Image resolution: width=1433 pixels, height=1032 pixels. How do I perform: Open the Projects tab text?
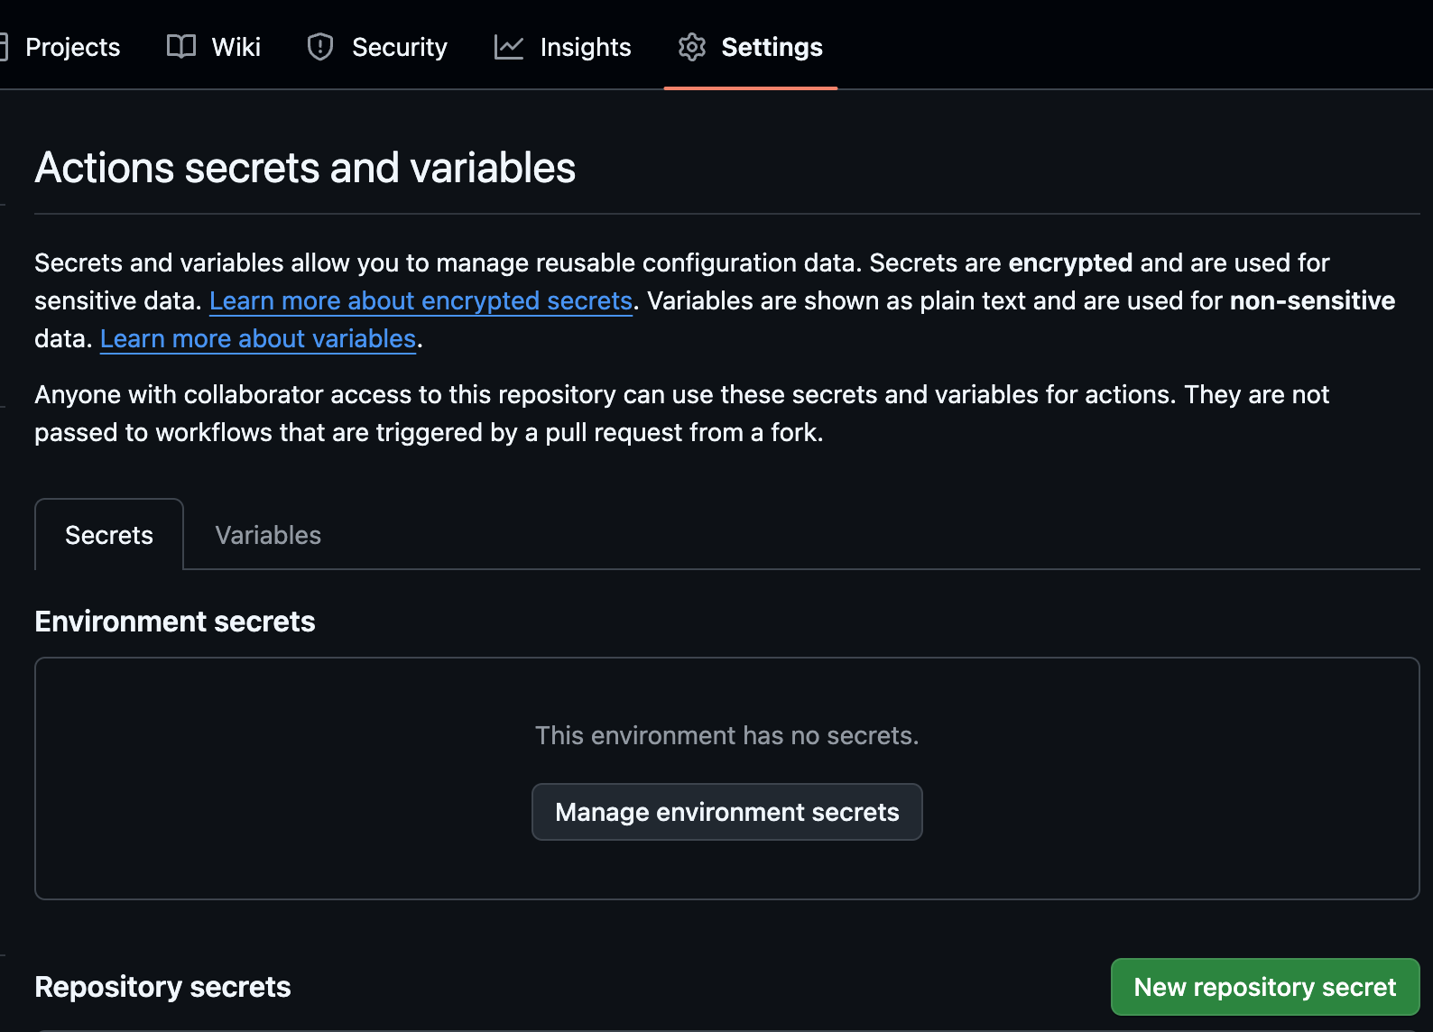click(72, 47)
